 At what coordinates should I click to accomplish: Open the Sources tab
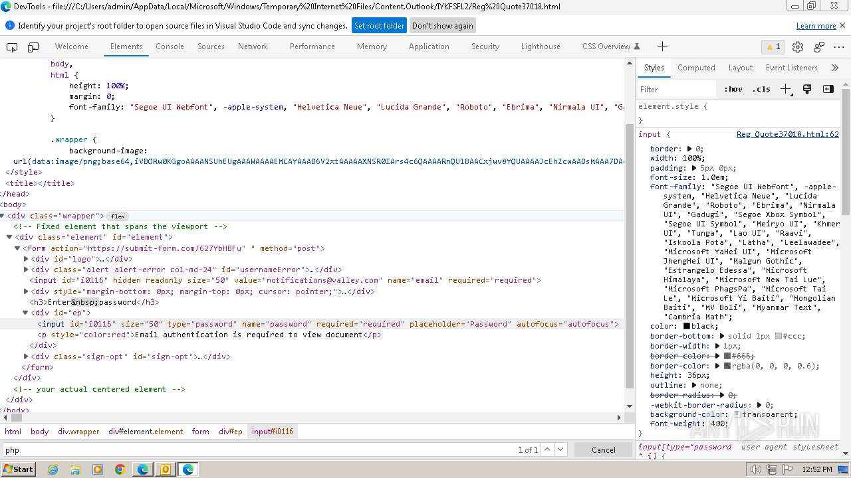pos(211,46)
